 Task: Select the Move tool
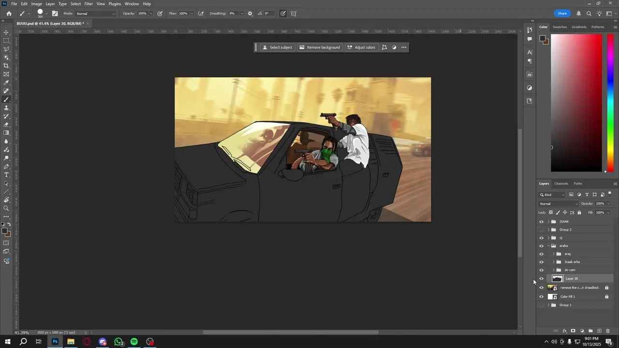click(6, 32)
